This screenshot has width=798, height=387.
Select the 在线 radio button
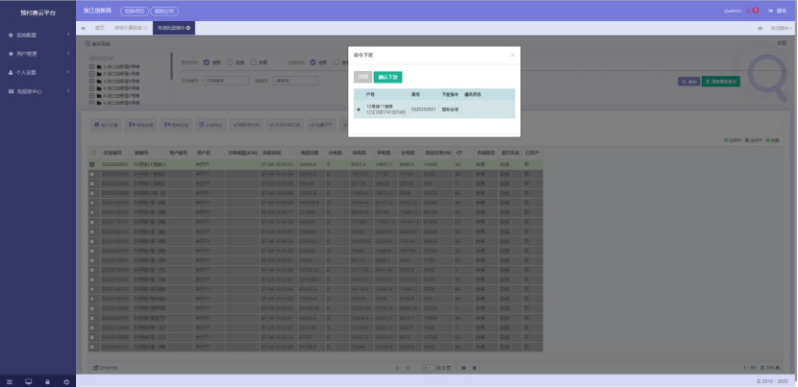232,62
